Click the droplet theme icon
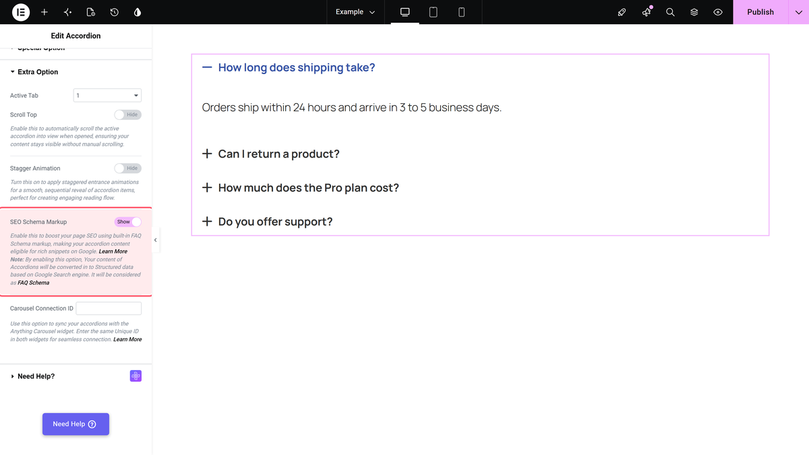809x455 pixels. click(138, 12)
